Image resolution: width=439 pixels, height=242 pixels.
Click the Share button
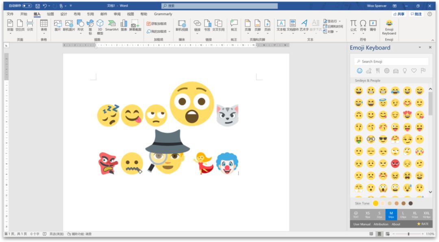click(x=399, y=14)
